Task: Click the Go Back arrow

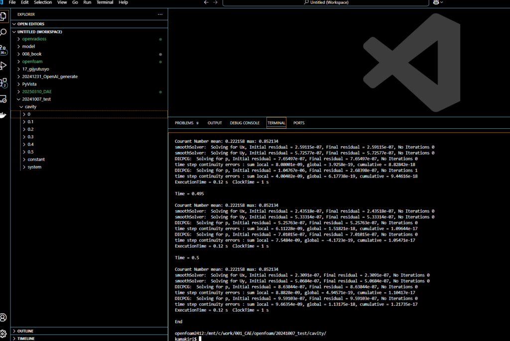Action: tap(207, 2)
